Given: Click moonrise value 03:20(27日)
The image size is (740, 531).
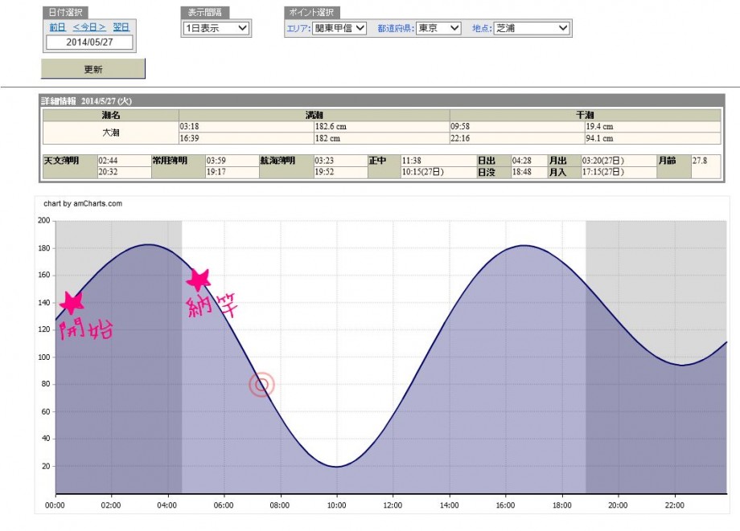Looking at the screenshot, I should [619, 160].
